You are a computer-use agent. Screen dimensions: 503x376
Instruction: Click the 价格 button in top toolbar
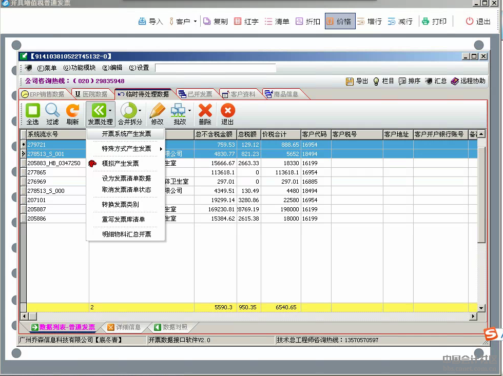340,22
